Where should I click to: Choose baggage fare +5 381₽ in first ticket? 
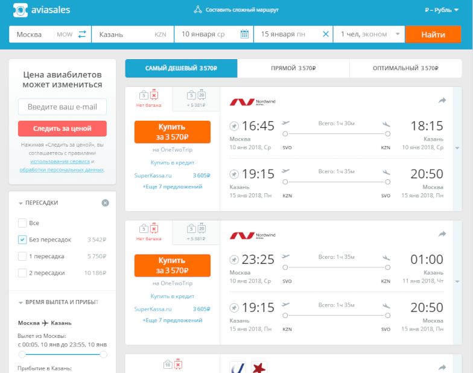(196, 99)
